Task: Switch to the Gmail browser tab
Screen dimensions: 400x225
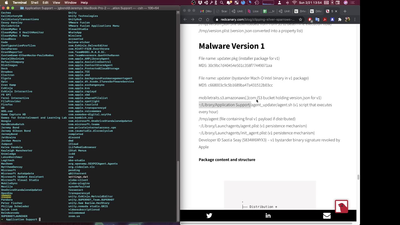Action: pyautogui.click(x=206, y=11)
